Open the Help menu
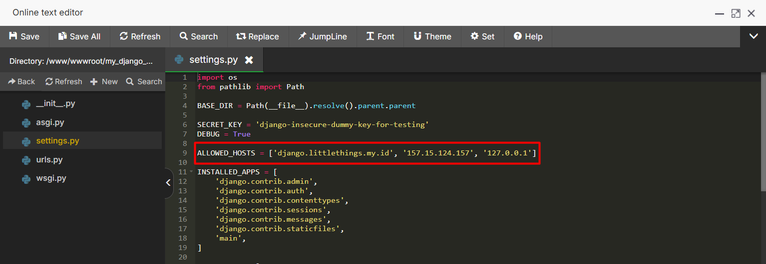Image resolution: width=766 pixels, height=264 pixels. tap(528, 36)
